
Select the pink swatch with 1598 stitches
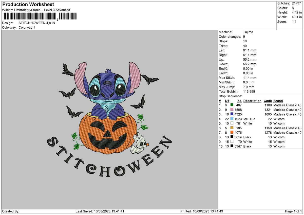(232, 110)
